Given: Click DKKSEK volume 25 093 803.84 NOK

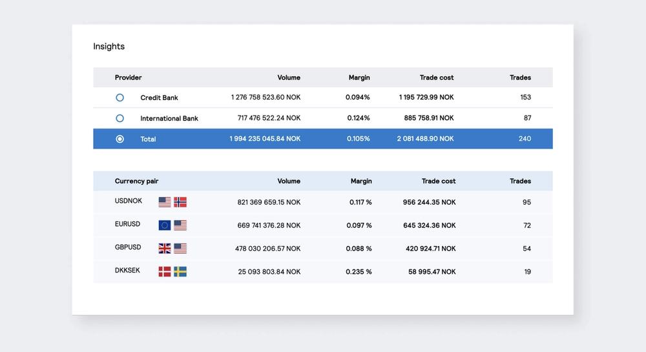Looking at the screenshot, I should [x=269, y=271].
